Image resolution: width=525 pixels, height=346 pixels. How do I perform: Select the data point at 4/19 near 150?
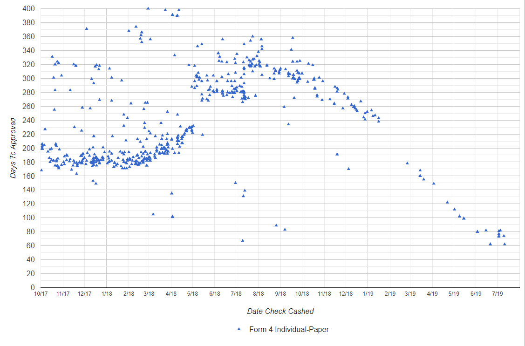(x=434, y=183)
